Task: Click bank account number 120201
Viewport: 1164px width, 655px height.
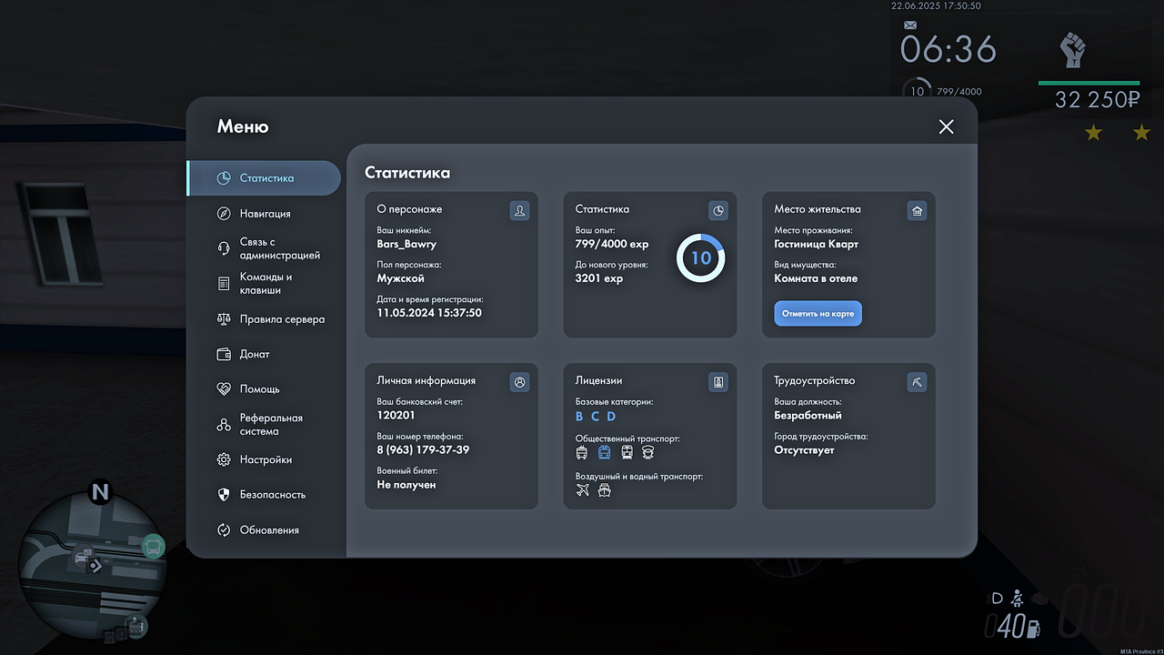Action: click(396, 415)
